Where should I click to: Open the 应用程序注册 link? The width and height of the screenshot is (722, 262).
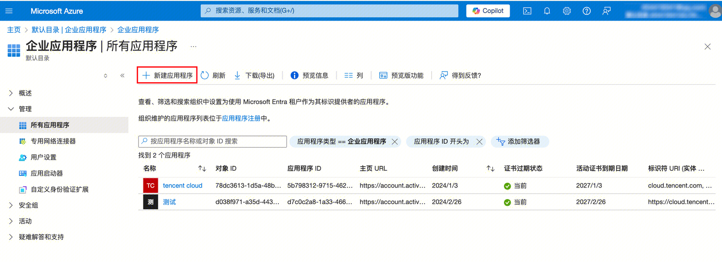click(x=241, y=118)
